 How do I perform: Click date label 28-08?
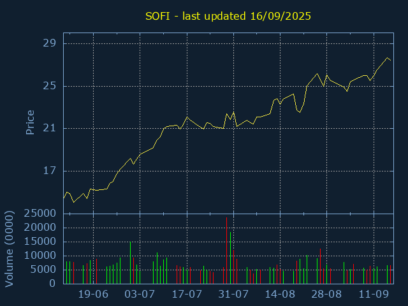coord(326,295)
